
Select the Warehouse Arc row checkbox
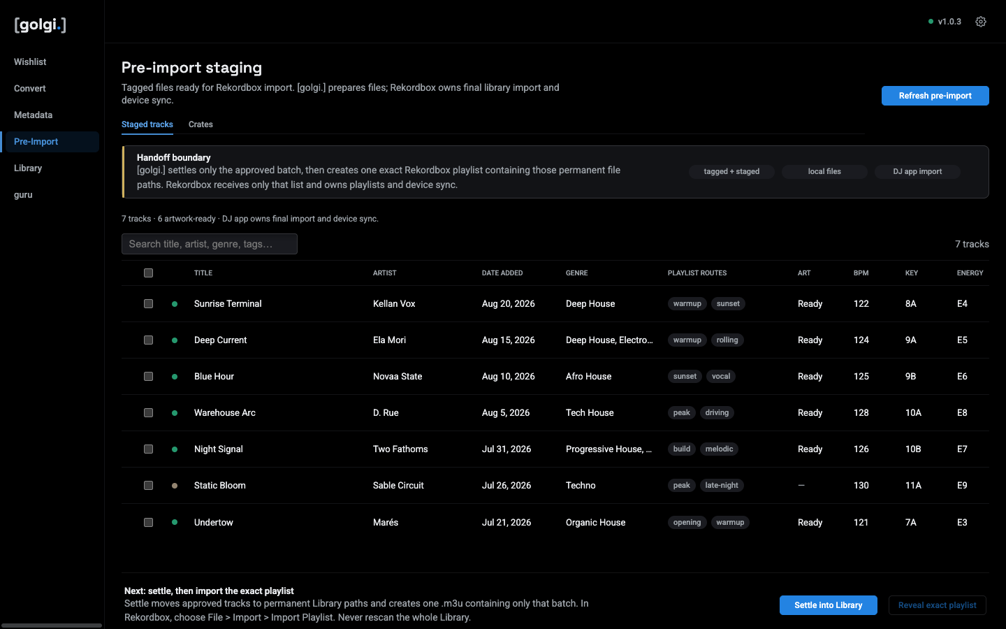pos(148,413)
